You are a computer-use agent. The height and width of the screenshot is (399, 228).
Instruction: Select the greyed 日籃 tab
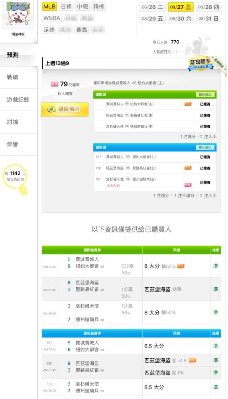coord(71,18)
